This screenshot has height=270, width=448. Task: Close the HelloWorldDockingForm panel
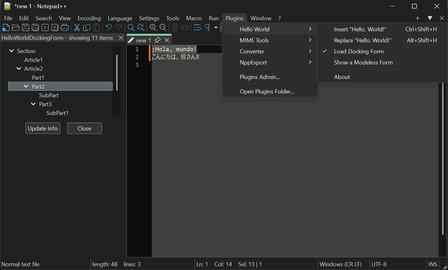[x=121, y=38]
